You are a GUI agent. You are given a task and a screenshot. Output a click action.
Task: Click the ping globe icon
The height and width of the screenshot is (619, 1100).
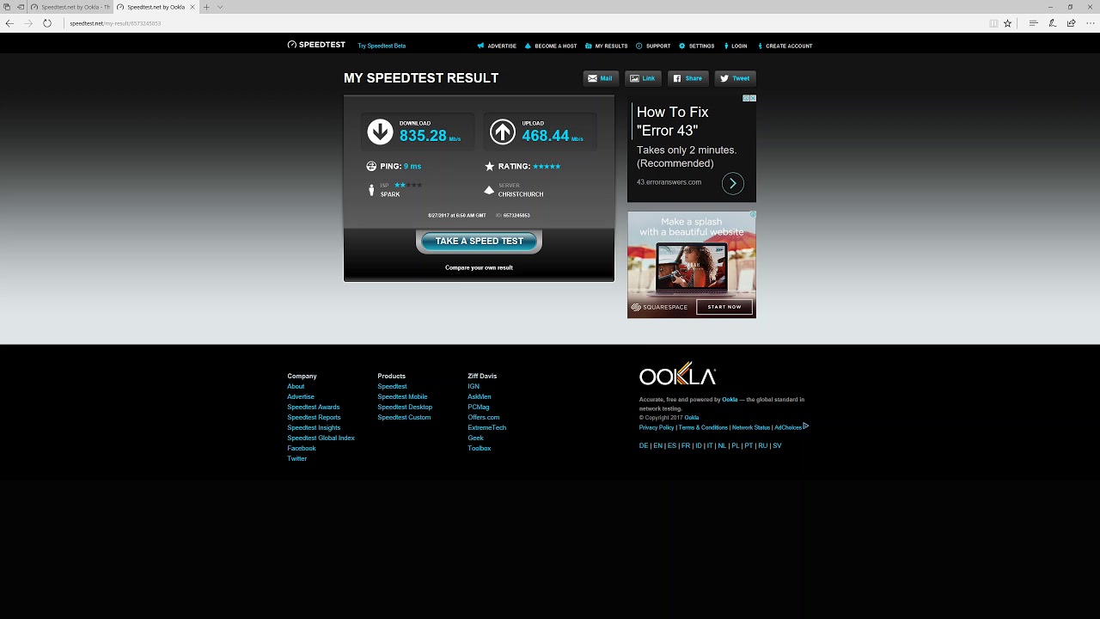coord(371,166)
